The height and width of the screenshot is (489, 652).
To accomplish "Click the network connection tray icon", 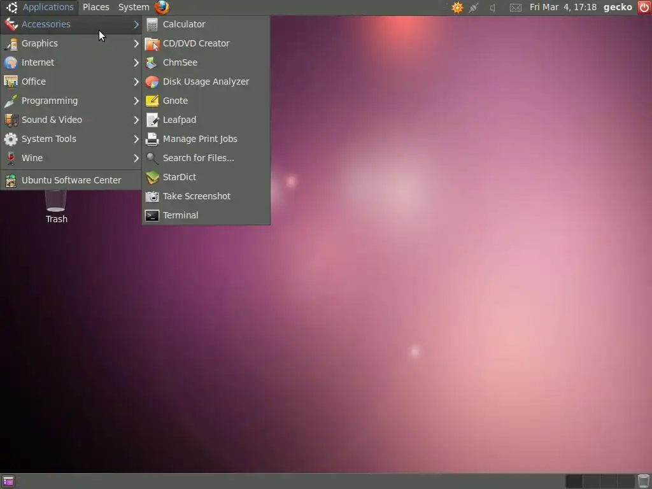I will (x=474, y=8).
